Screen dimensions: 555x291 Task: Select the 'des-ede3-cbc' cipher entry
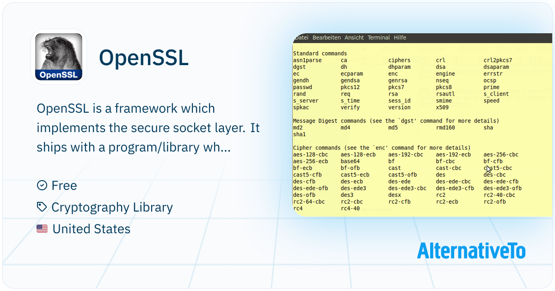[407, 188]
